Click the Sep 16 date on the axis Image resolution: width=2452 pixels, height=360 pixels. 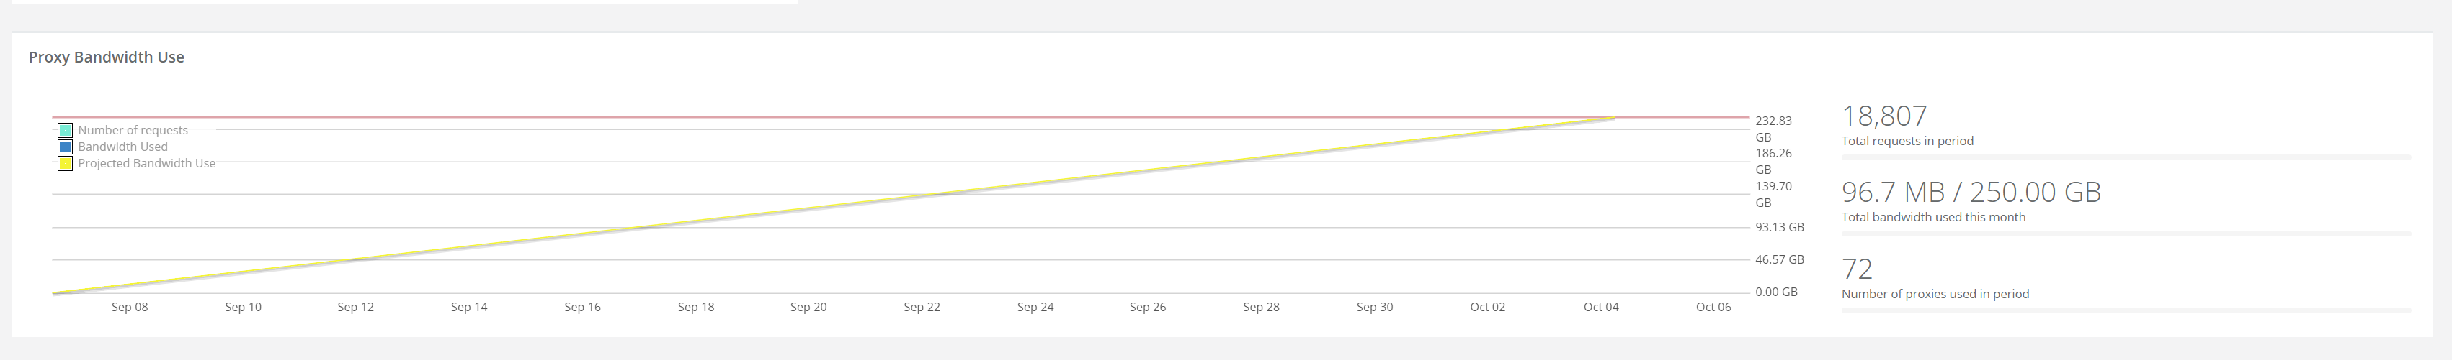[x=582, y=307]
